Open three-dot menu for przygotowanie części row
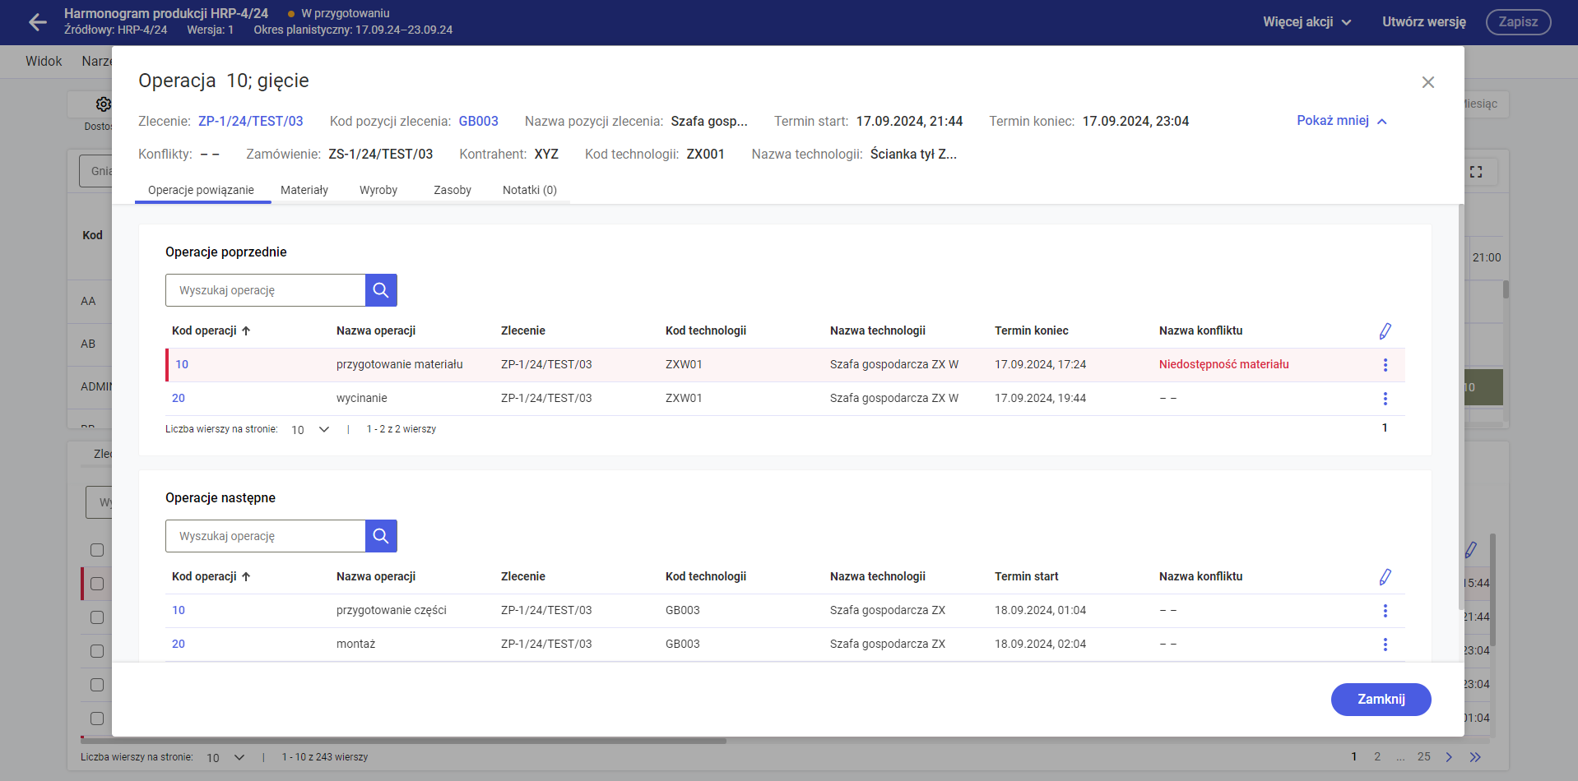 tap(1385, 611)
